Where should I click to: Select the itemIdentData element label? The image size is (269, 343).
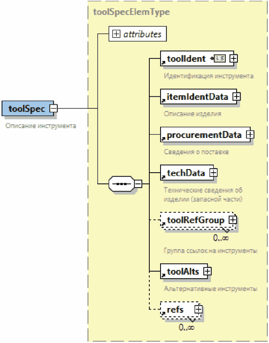198,97
